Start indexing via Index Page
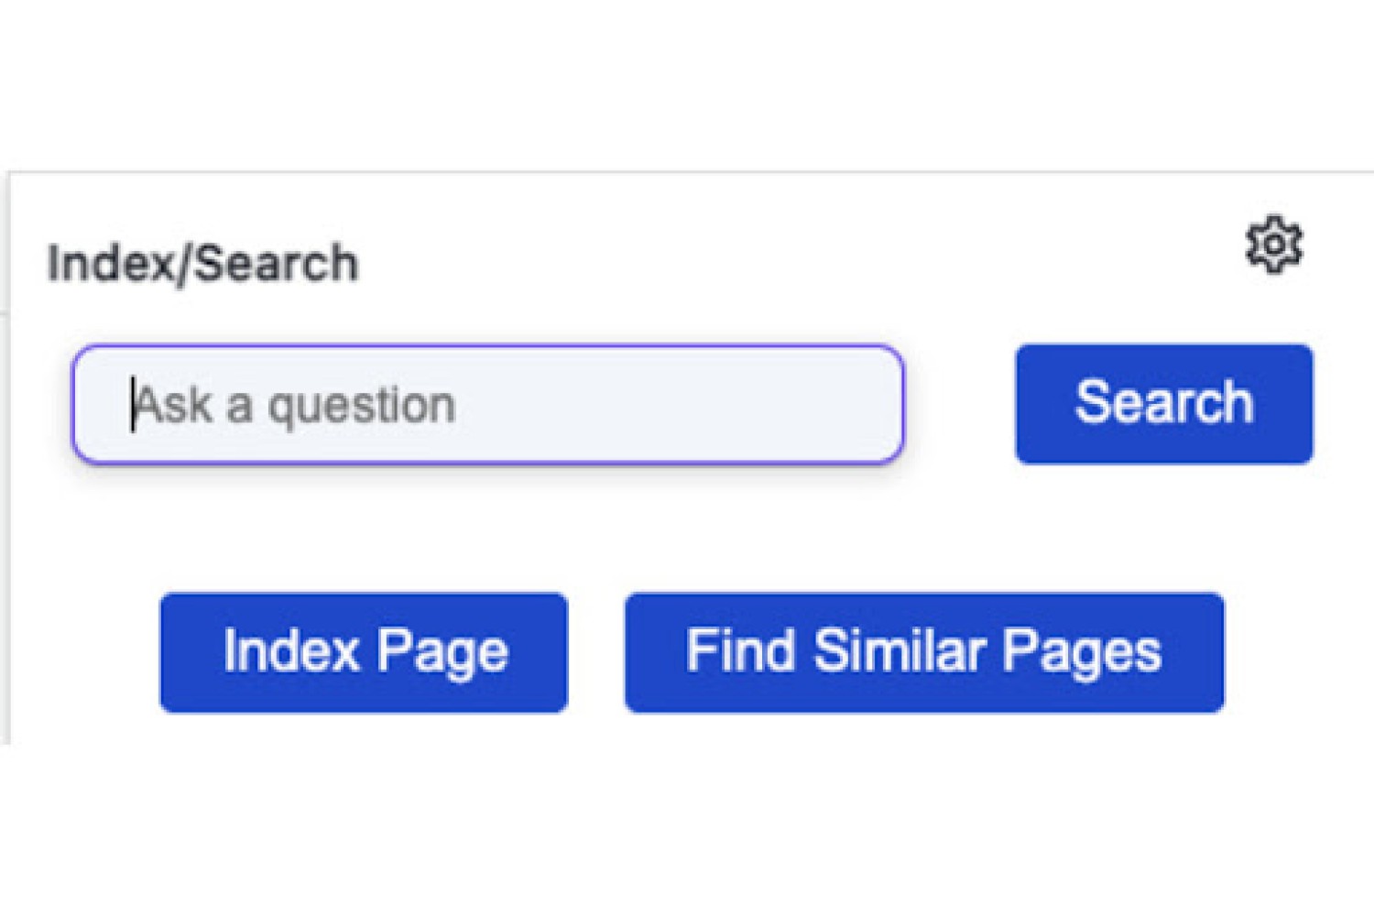The image size is (1374, 916). coord(364,652)
